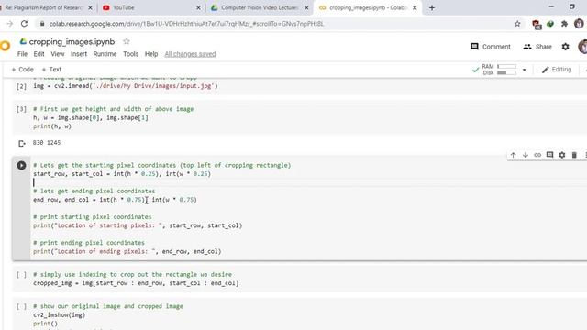The width and height of the screenshot is (587, 330).
Task: Open the Edit menu
Action: pos(39,54)
